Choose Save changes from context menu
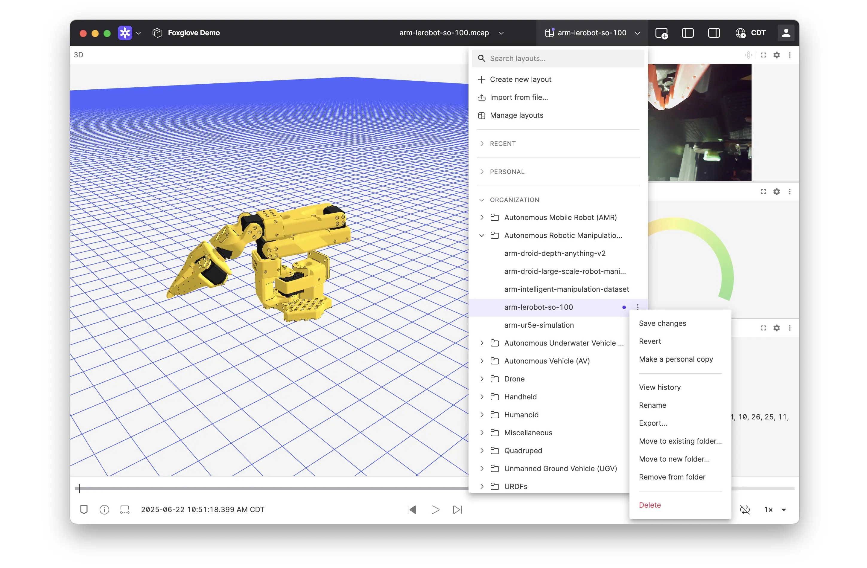The width and height of the screenshot is (867, 568). click(x=662, y=323)
